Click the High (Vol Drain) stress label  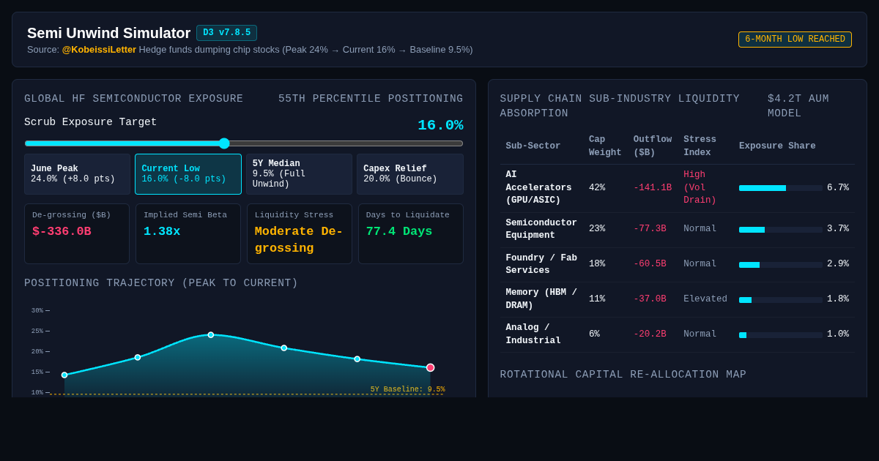(x=700, y=188)
